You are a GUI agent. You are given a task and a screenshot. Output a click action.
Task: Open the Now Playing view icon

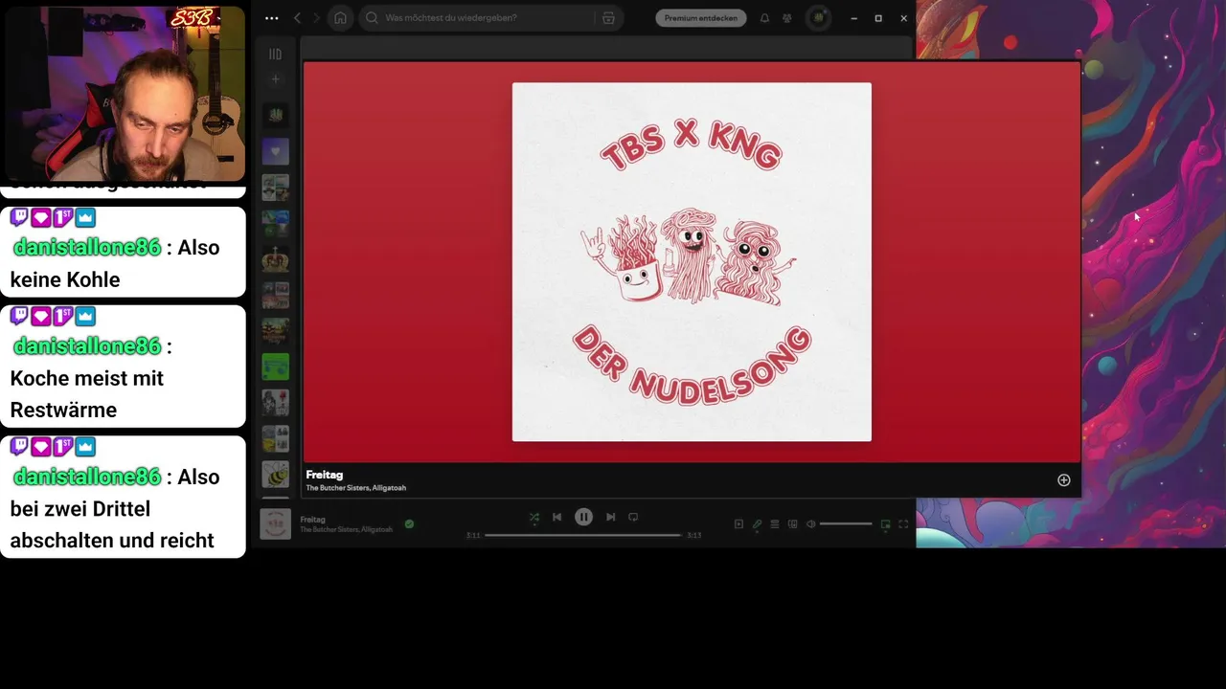tap(738, 524)
